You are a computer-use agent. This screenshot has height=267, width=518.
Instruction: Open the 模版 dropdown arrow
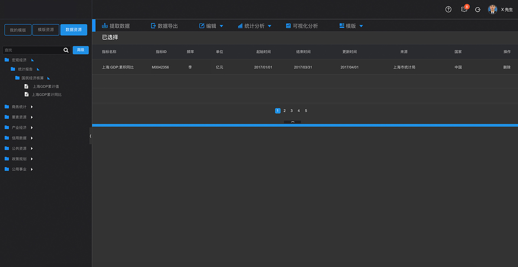pos(361,26)
